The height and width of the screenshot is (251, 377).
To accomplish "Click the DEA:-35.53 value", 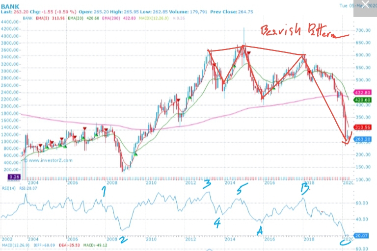I will 69,245.
